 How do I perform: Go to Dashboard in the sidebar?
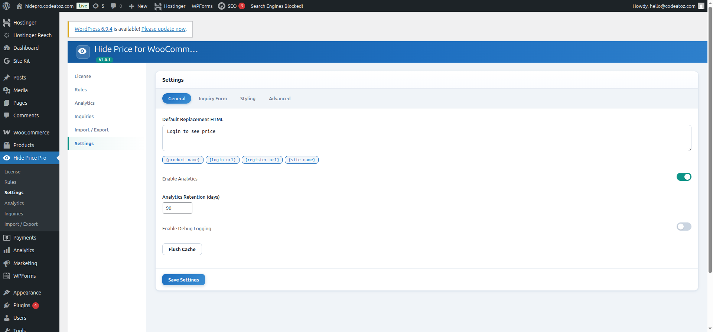point(30,48)
